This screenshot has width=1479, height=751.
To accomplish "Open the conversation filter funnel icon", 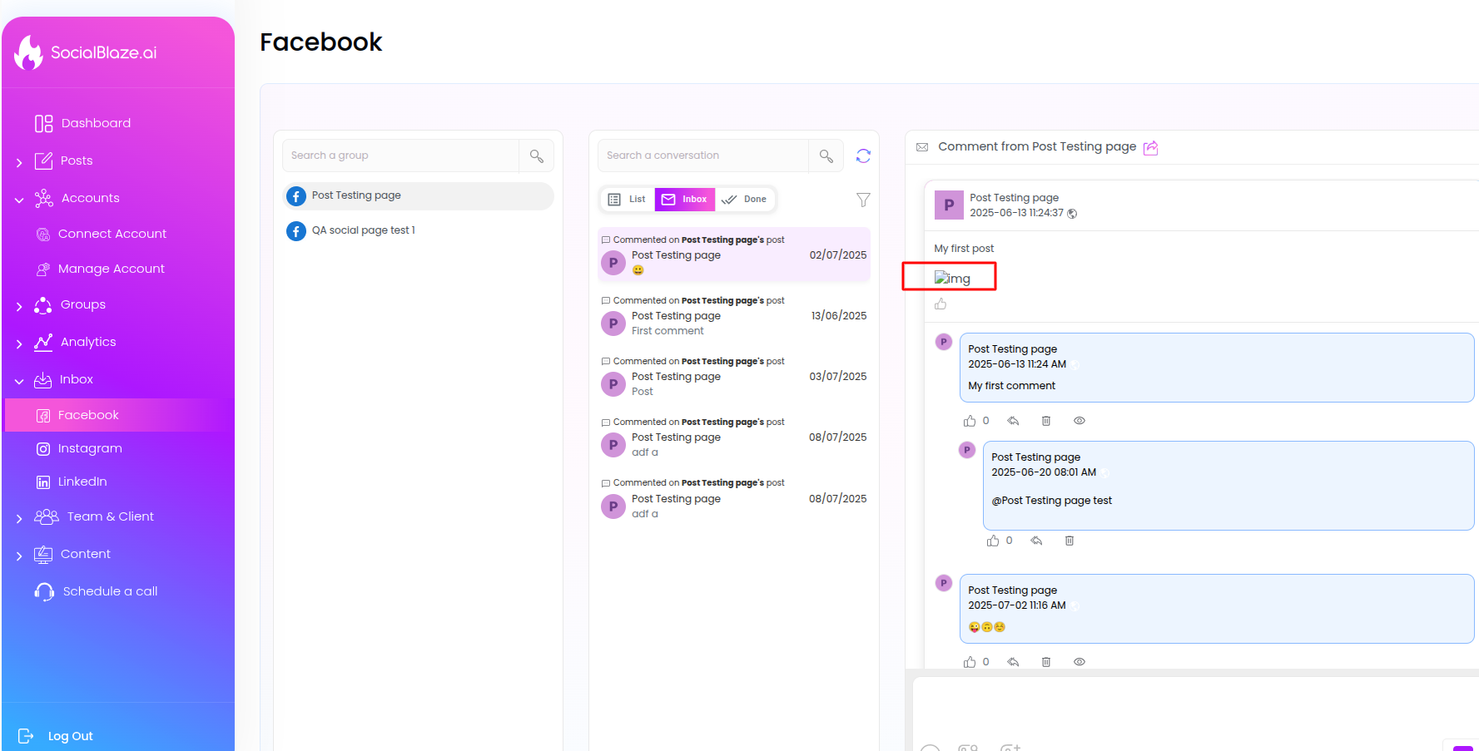I will point(863,200).
